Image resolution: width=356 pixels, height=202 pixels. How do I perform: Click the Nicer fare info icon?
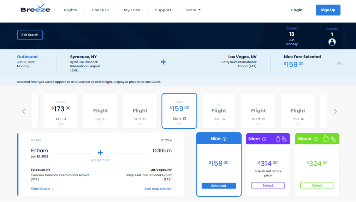[264, 139]
